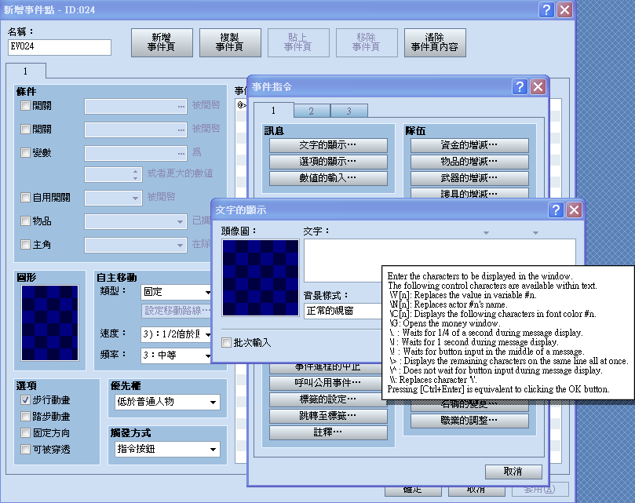Enable the 踏步動畫 option
The image size is (635, 503).
[25, 417]
